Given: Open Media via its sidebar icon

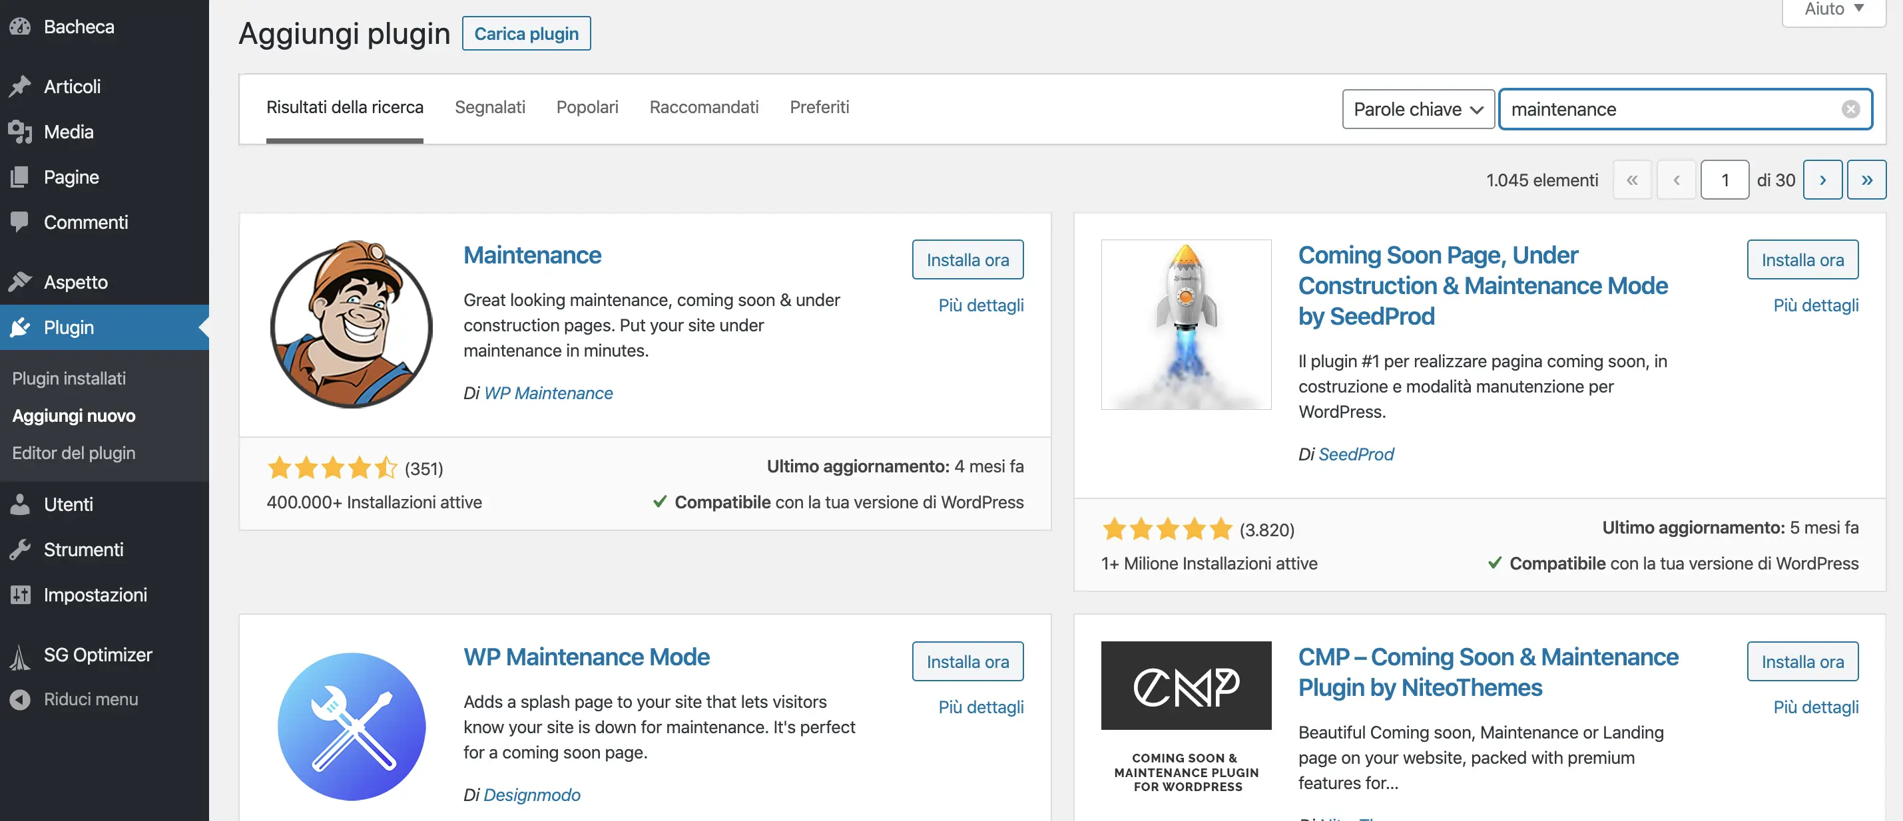Looking at the screenshot, I should click(x=20, y=132).
